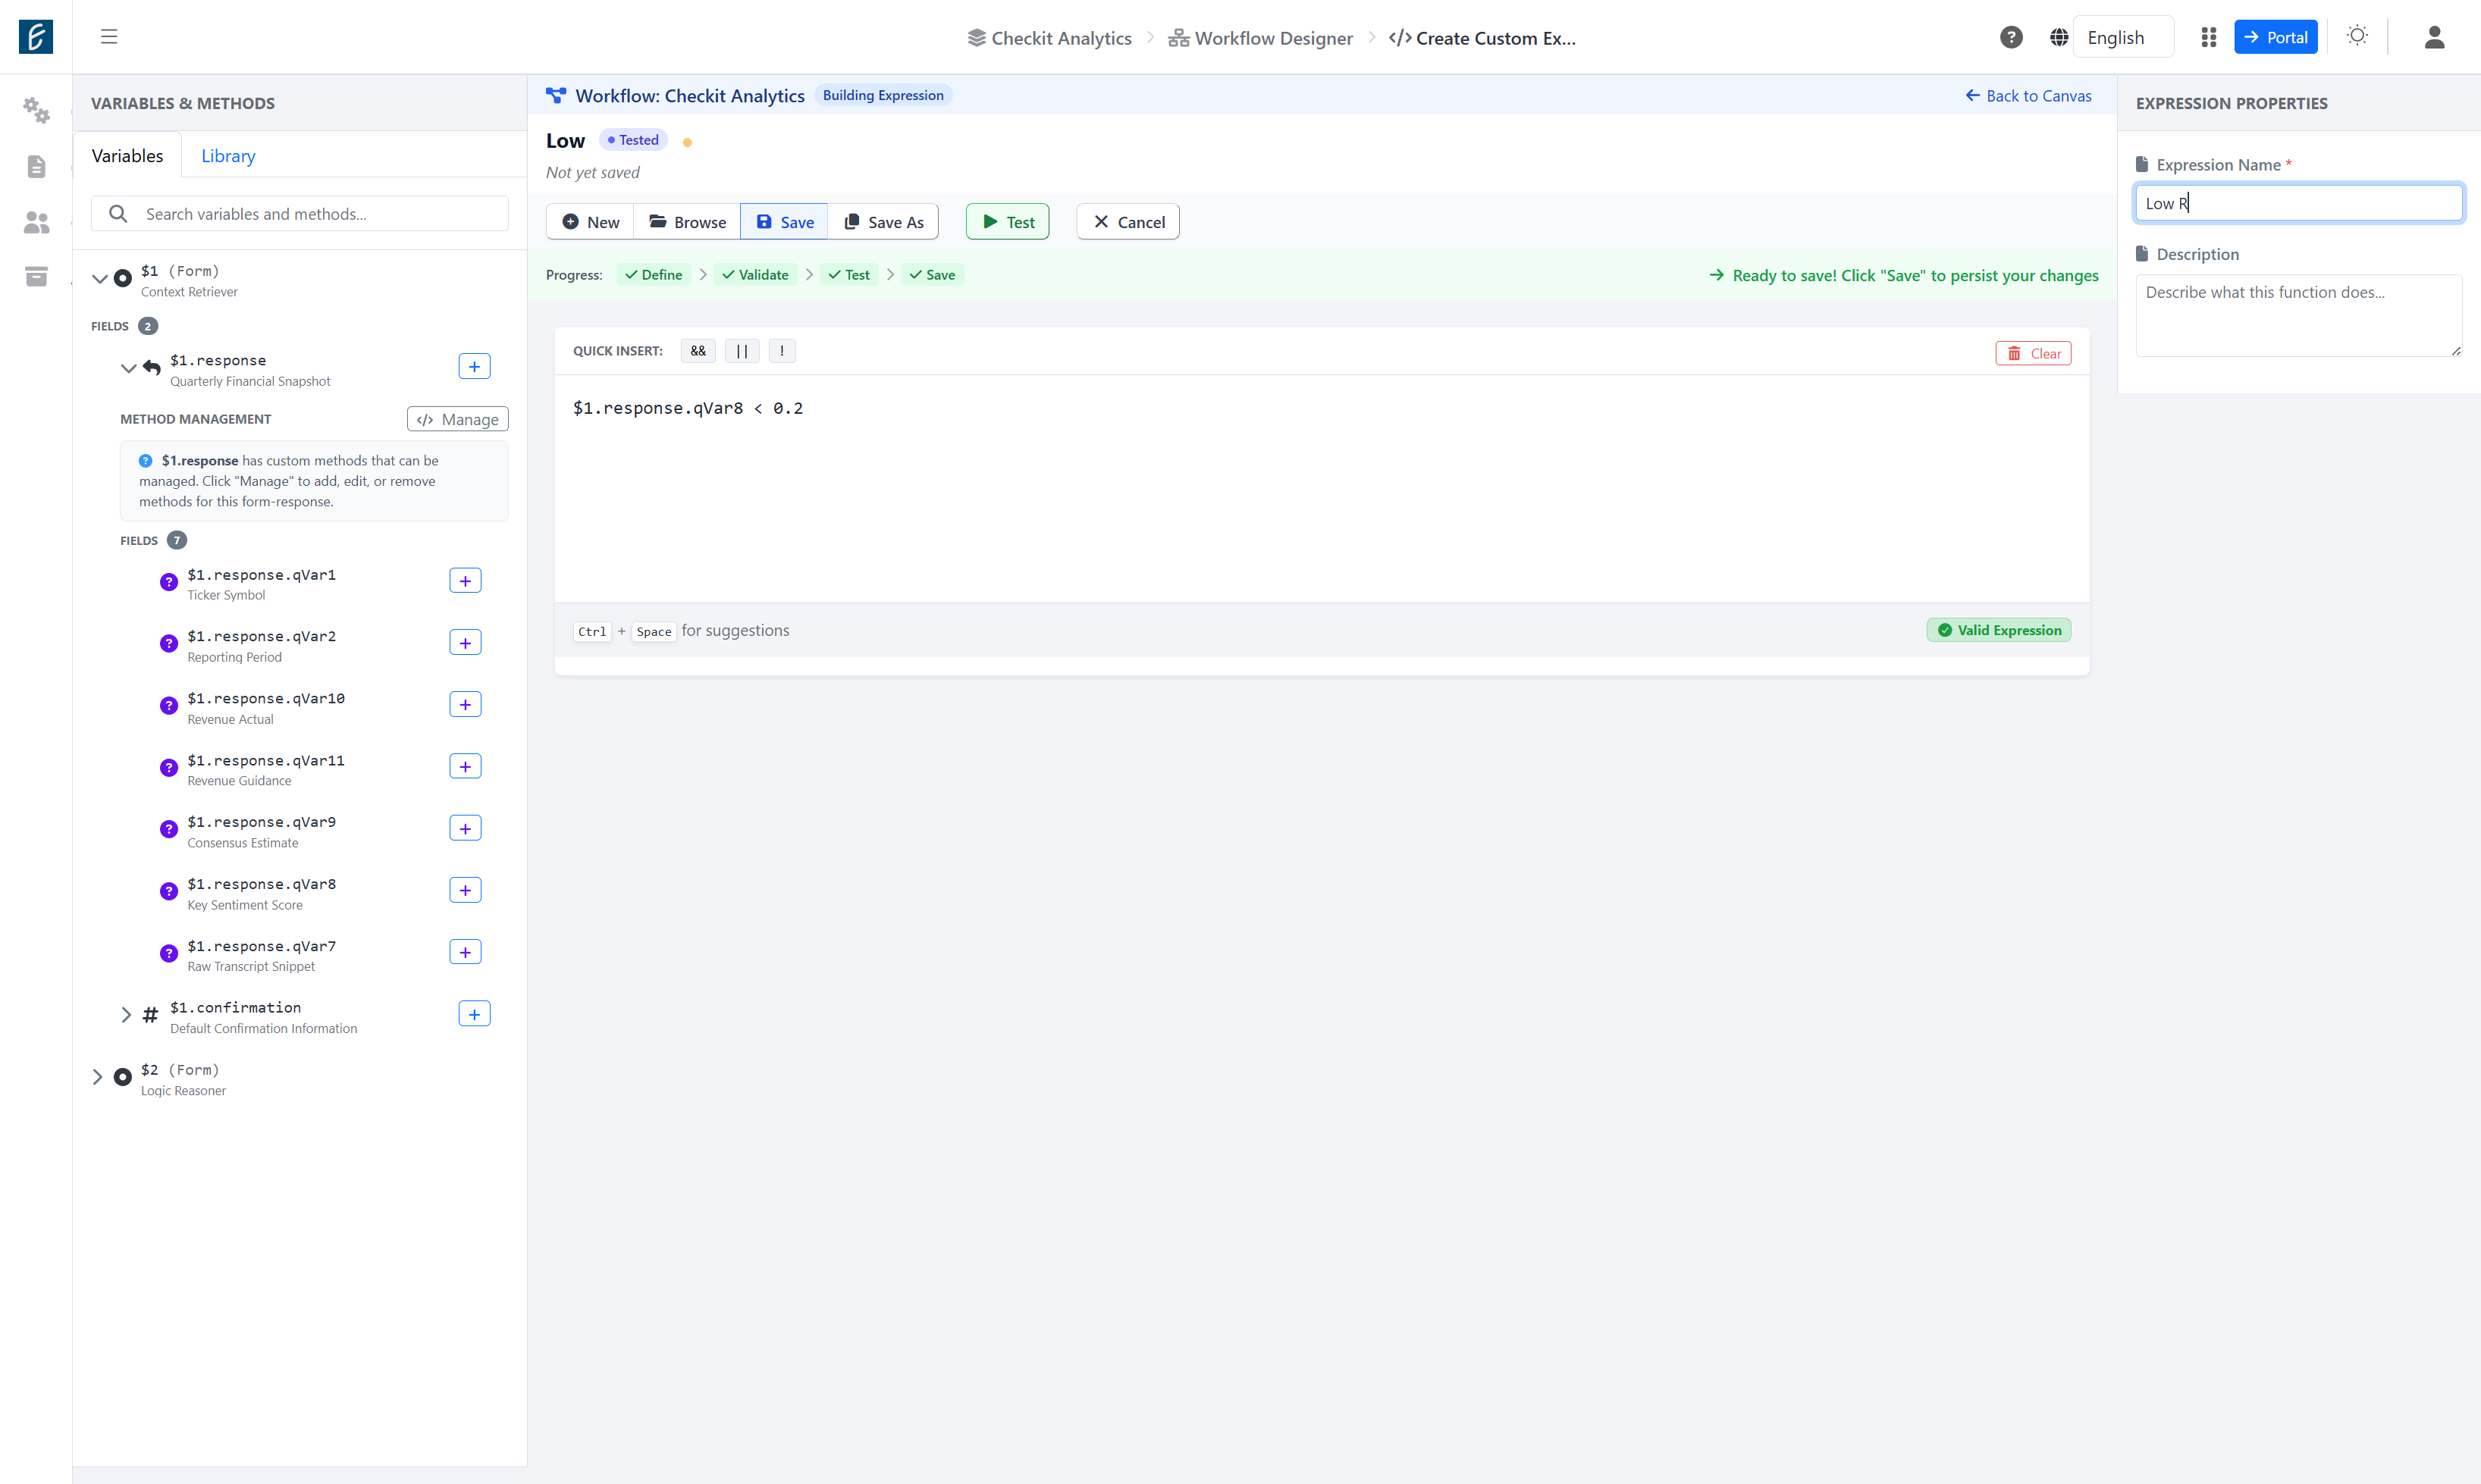Collapse the $1 (Form) Context Retriever node
This screenshot has width=2481, height=1484.
[99, 279]
